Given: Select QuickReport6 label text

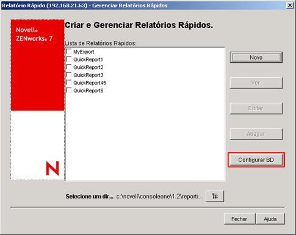Looking at the screenshot, I should [x=88, y=91].
